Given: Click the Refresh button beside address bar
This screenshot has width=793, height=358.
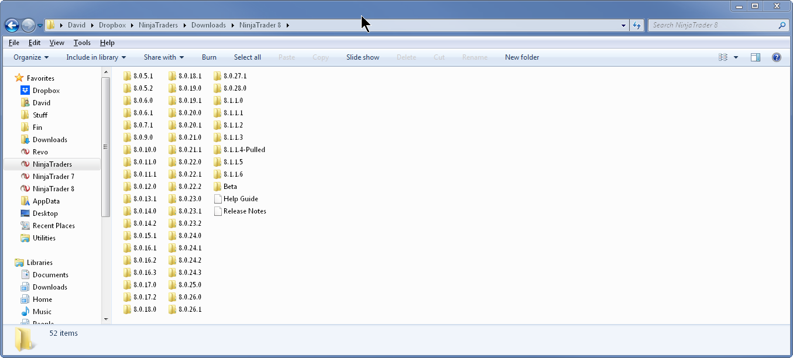Looking at the screenshot, I should (637, 25).
